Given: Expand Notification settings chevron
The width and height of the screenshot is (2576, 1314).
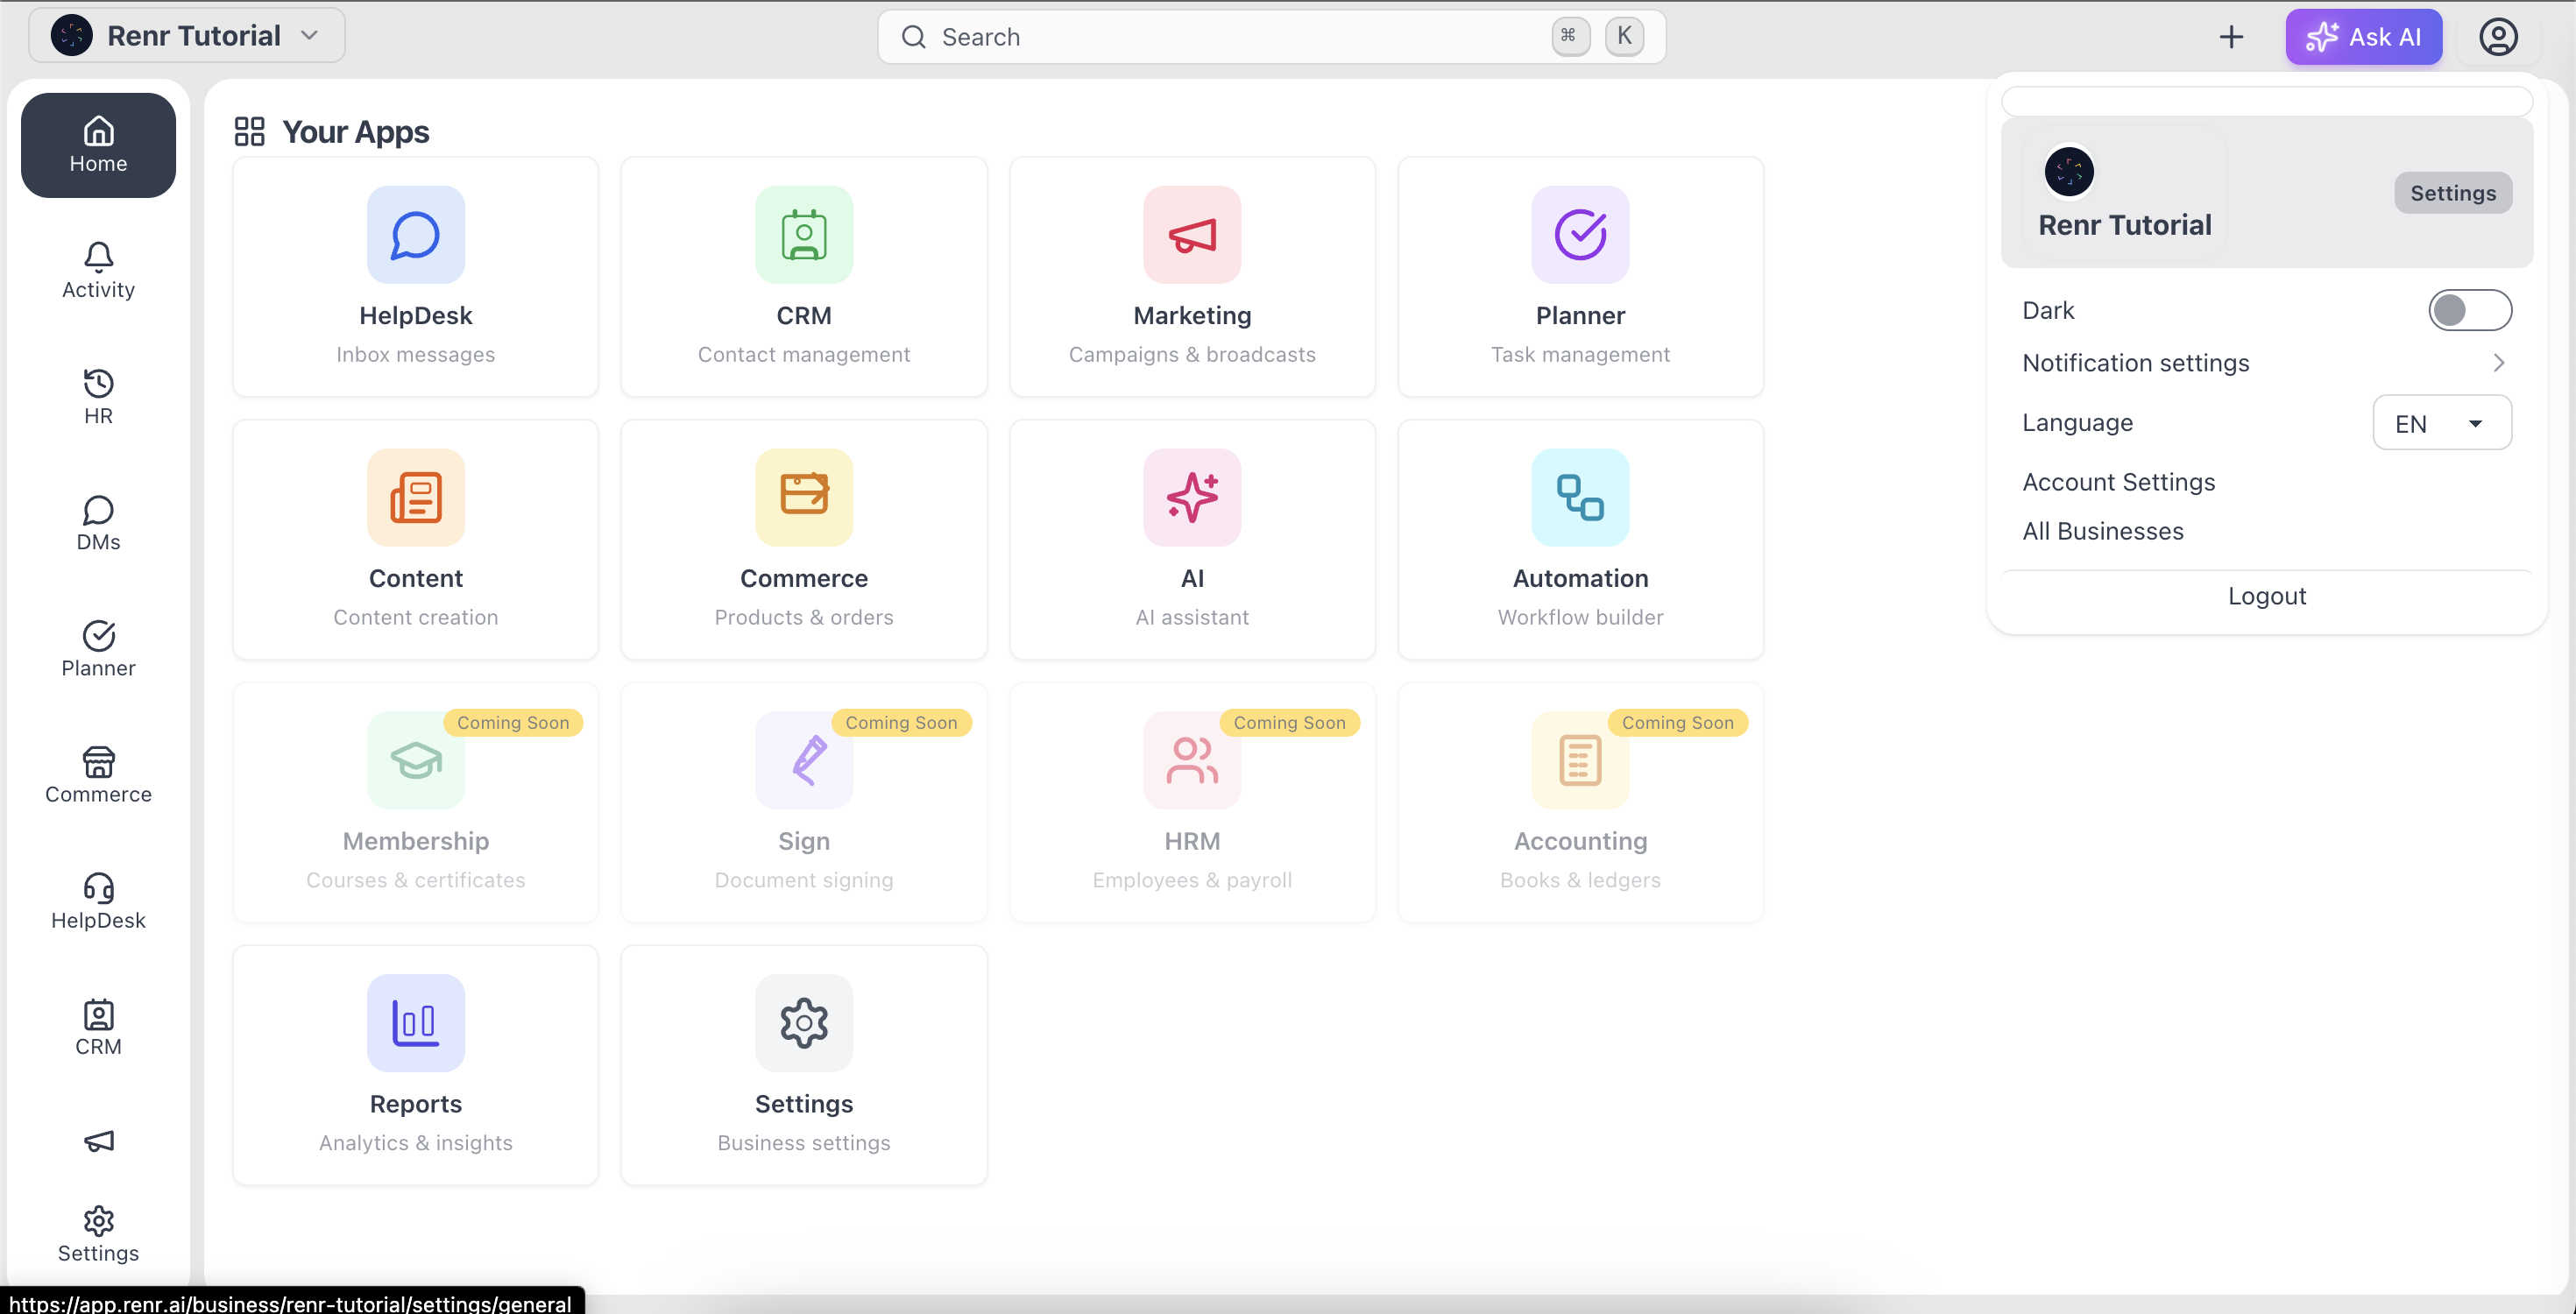Looking at the screenshot, I should (2498, 363).
